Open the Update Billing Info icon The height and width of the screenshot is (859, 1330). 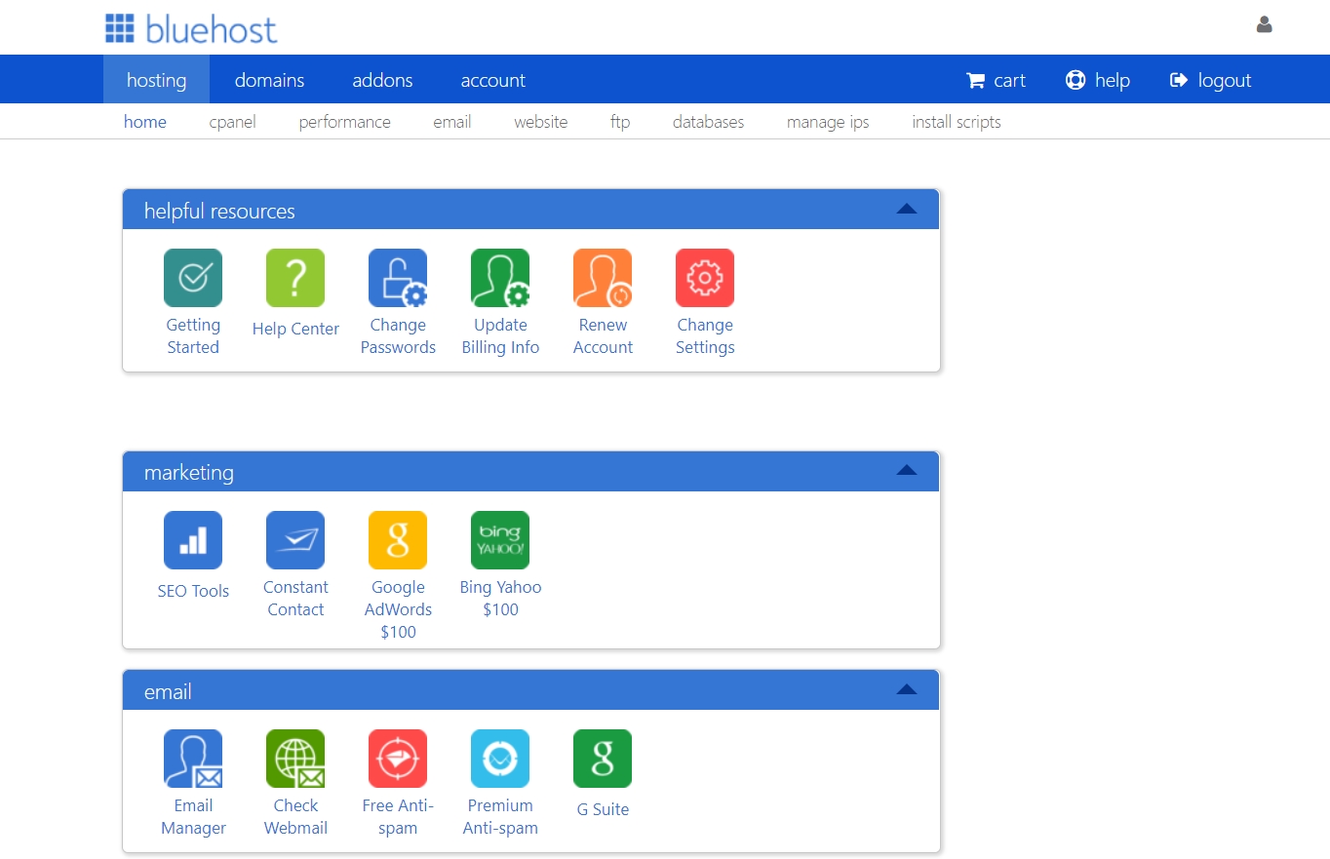(500, 278)
